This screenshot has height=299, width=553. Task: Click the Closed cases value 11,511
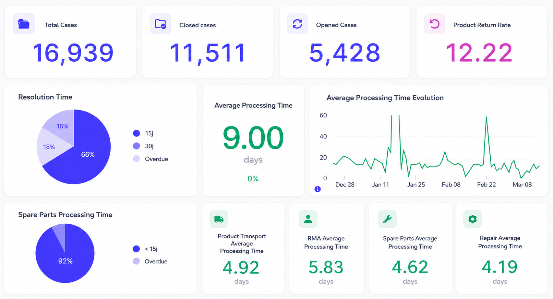208,53
